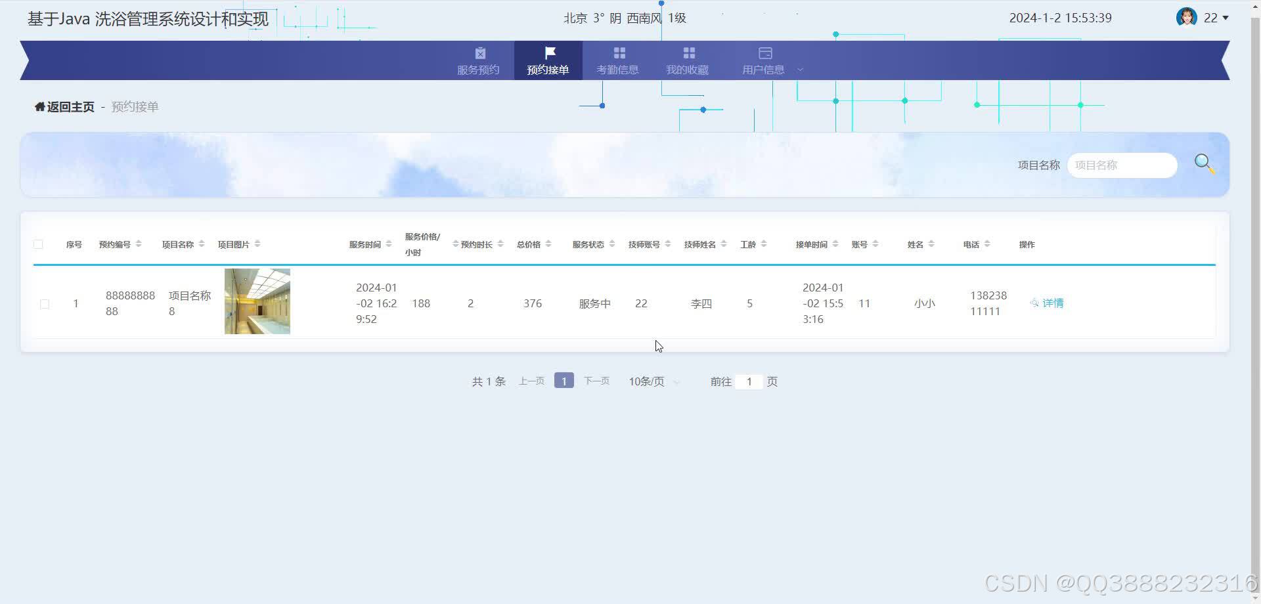The image size is (1261, 604).
Task: Click the 前往 page number input
Action: coord(749,381)
